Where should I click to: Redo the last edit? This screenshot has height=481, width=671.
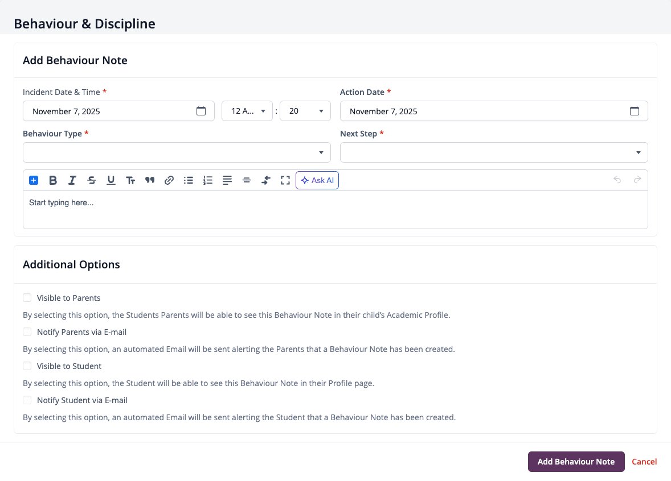click(x=637, y=180)
